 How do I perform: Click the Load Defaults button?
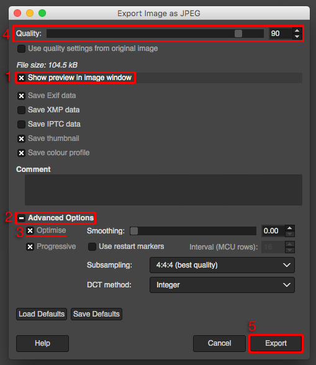pyautogui.click(x=42, y=314)
